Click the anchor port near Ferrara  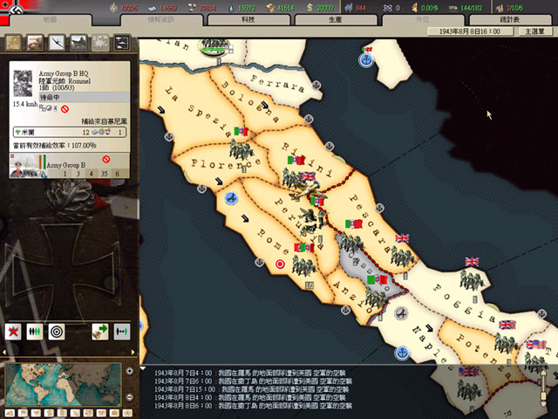(316, 86)
